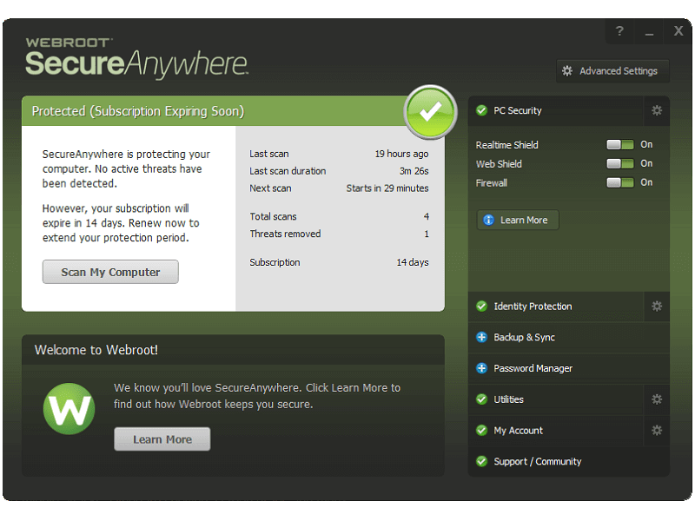Click Learn More in PC Security panel
Image resolution: width=695 pixels, height=521 pixels.
click(x=518, y=221)
